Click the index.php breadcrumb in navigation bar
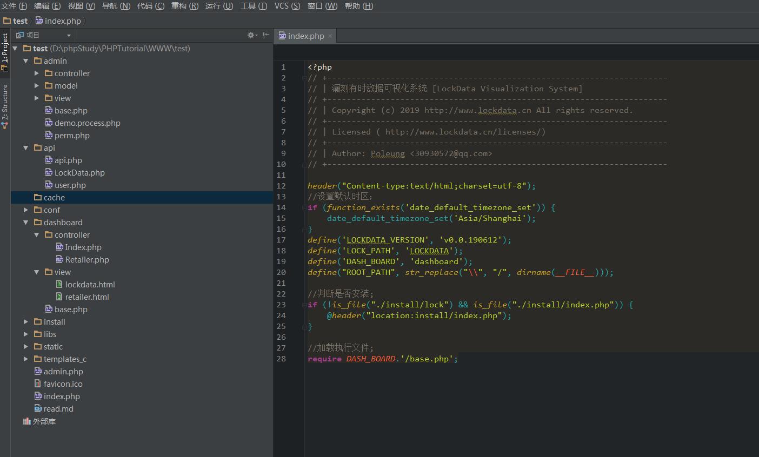The image size is (759, 457). (x=58, y=21)
